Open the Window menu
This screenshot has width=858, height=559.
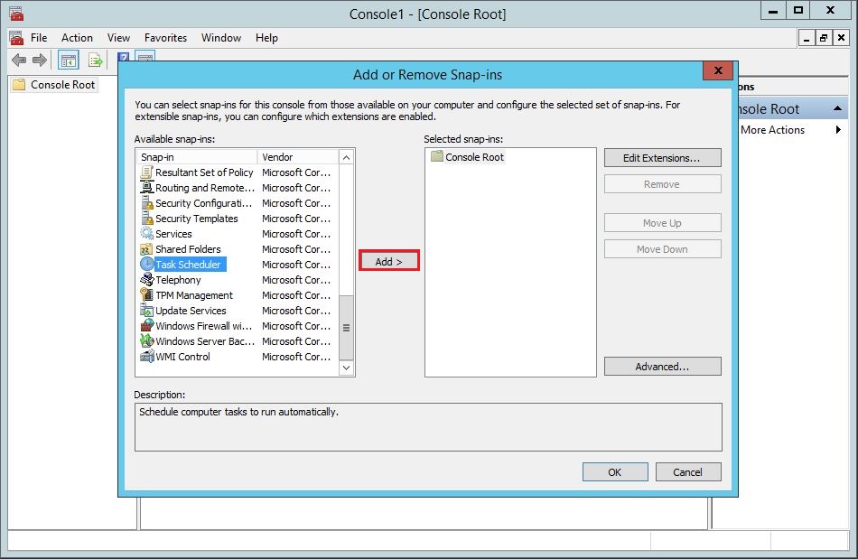[221, 38]
